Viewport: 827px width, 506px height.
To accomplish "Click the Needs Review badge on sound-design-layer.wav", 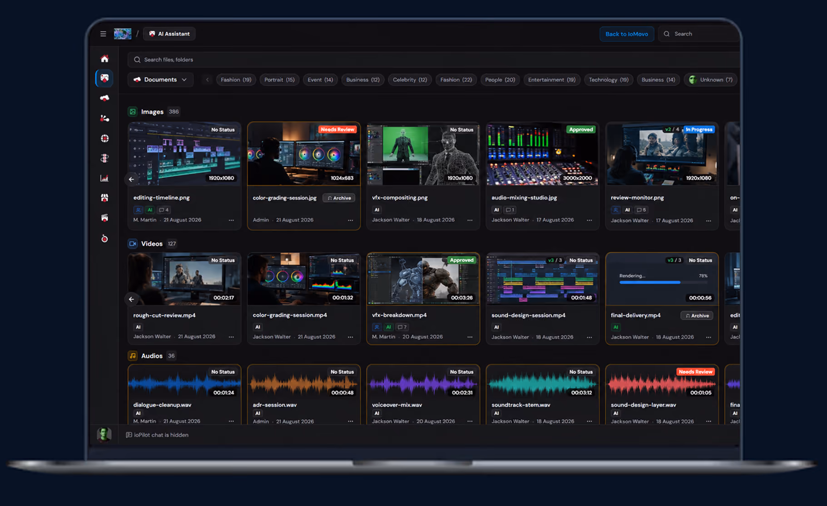I will pos(695,372).
